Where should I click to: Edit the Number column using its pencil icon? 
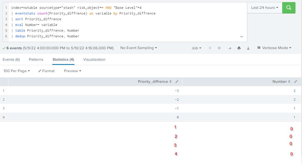coord(295,81)
